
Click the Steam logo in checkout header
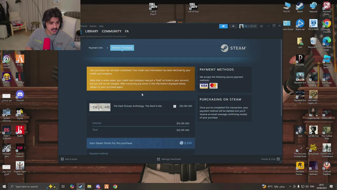(233, 48)
